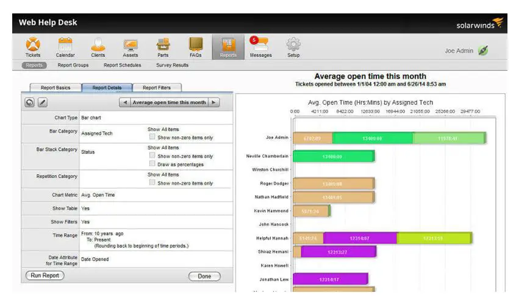Select the Reports module icon

click(x=228, y=47)
